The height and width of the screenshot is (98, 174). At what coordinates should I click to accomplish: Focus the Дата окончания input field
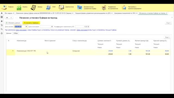[45, 27]
